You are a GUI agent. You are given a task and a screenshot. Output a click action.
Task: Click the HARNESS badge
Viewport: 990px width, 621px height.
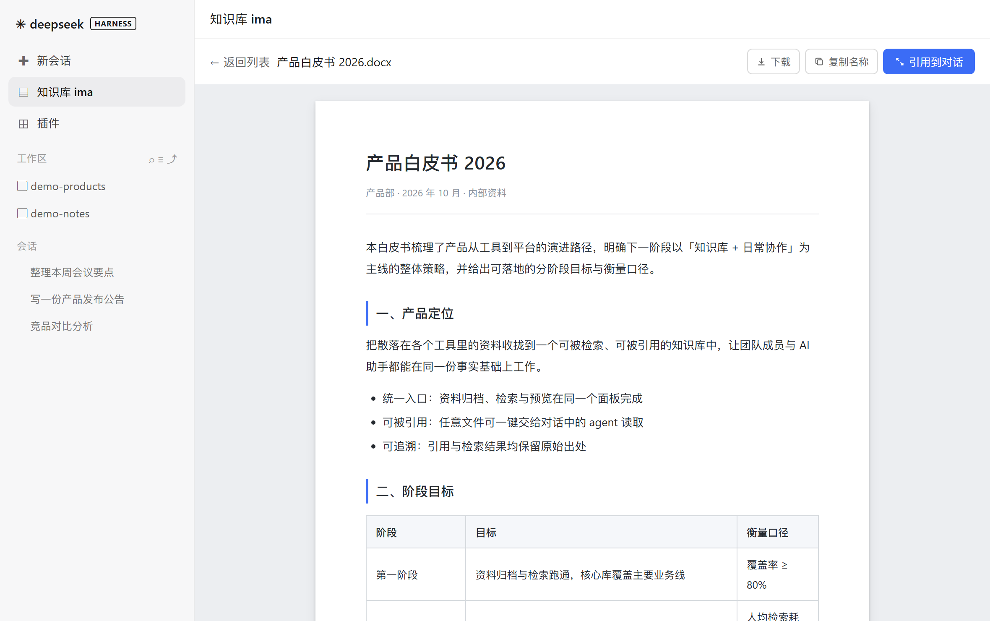click(113, 24)
